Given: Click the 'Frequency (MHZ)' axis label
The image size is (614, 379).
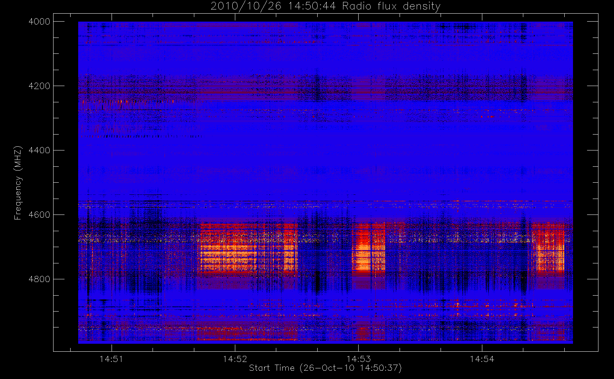Looking at the screenshot, I should pyautogui.click(x=17, y=183).
